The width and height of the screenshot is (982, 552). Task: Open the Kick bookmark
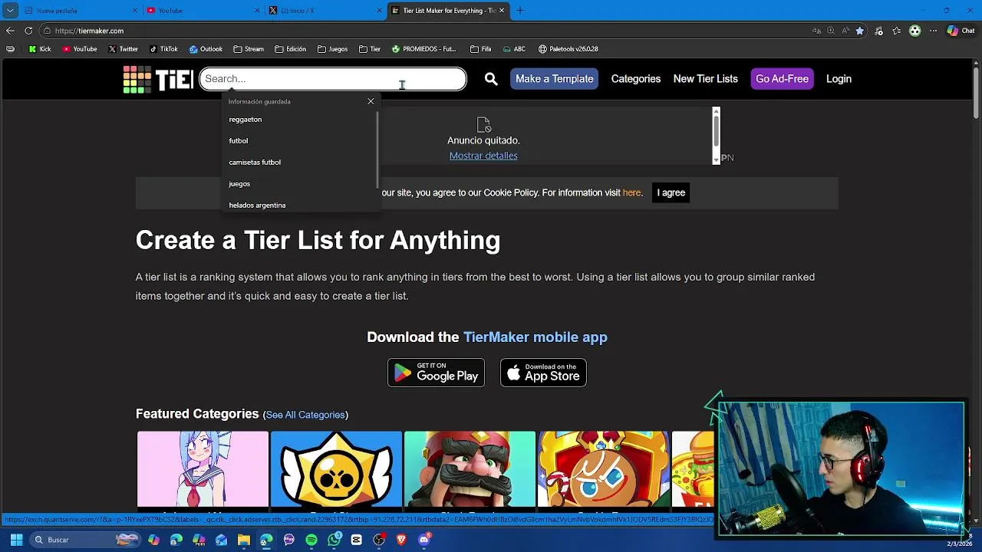click(40, 49)
